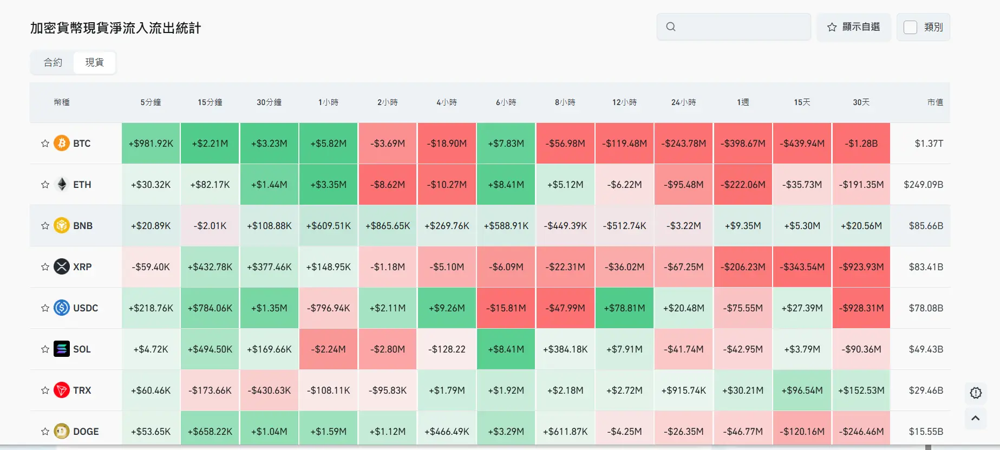Click BTC 30-day value -$1.28B
Image resolution: width=1000 pixels, height=450 pixels.
click(861, 144)
